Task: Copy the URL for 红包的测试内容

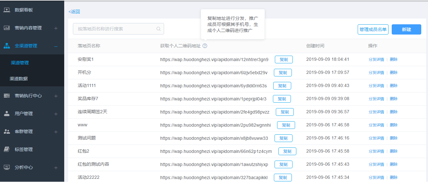Action: coord(284,164)
